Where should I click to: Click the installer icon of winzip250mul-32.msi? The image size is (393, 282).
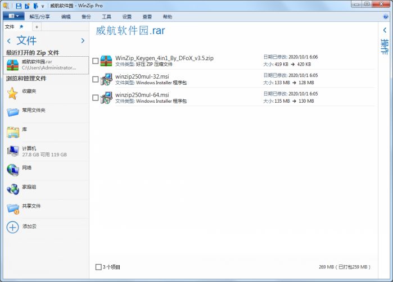pyautogui.click(x=106, y=79)
